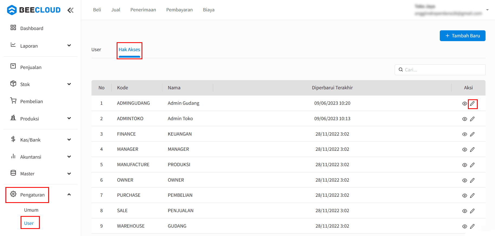View ADMINTOKO role with eye icon
Image resolution: width=495 pixels, height=236 pixels.
pos(464,119)
